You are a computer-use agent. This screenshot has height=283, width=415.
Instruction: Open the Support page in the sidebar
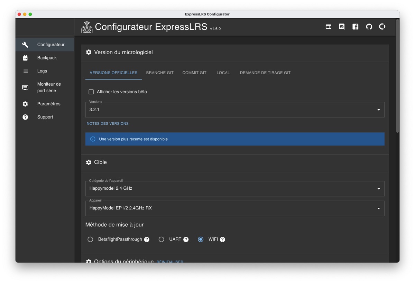[x=45, y=117]
